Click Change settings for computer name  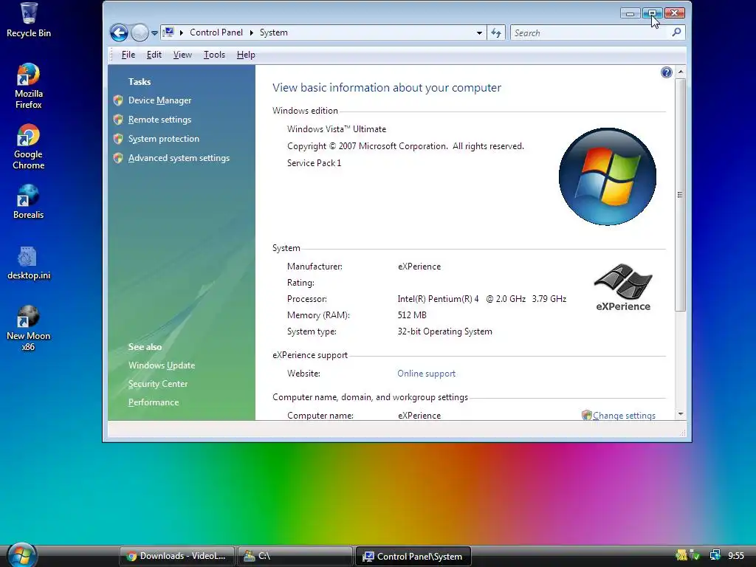tap(624, 416)
